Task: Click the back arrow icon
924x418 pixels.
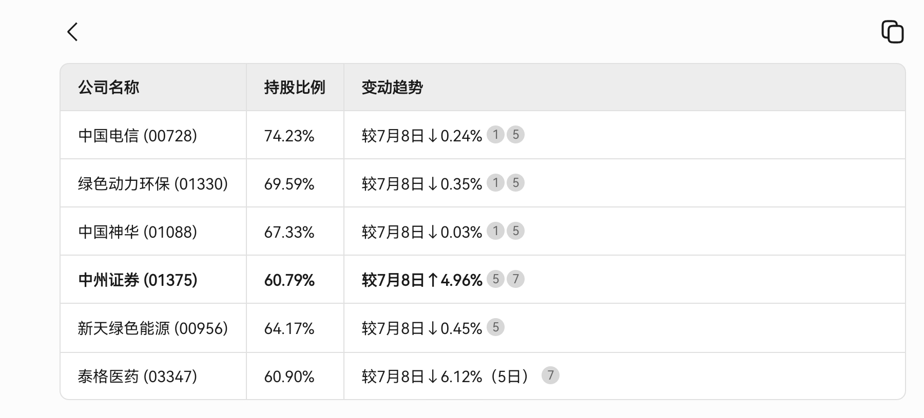Action: point(72,32)
